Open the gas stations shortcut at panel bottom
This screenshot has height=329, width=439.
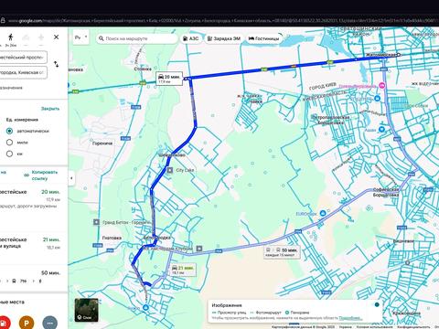point(4,323)
